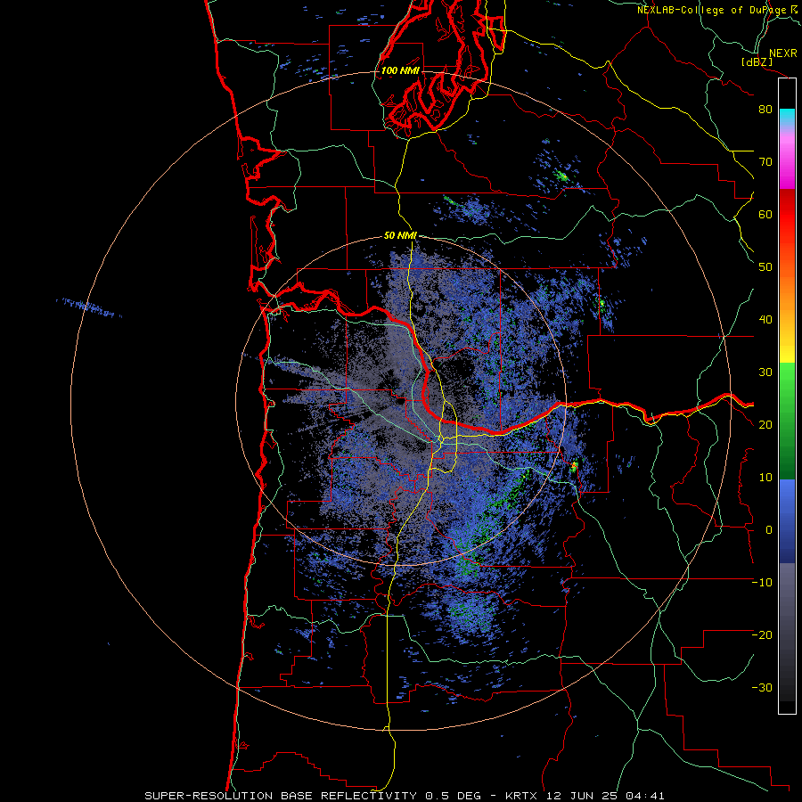Click the 40 value on the dBZ scale
This screenshot has width=802, height=802.
click(x=765, y=320)
